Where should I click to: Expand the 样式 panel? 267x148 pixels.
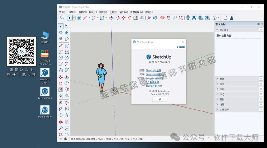[x=217, y=89]
